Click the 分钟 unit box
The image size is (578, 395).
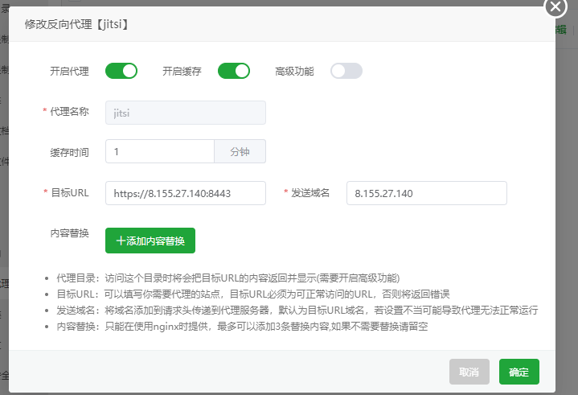(x=240, y=151)
